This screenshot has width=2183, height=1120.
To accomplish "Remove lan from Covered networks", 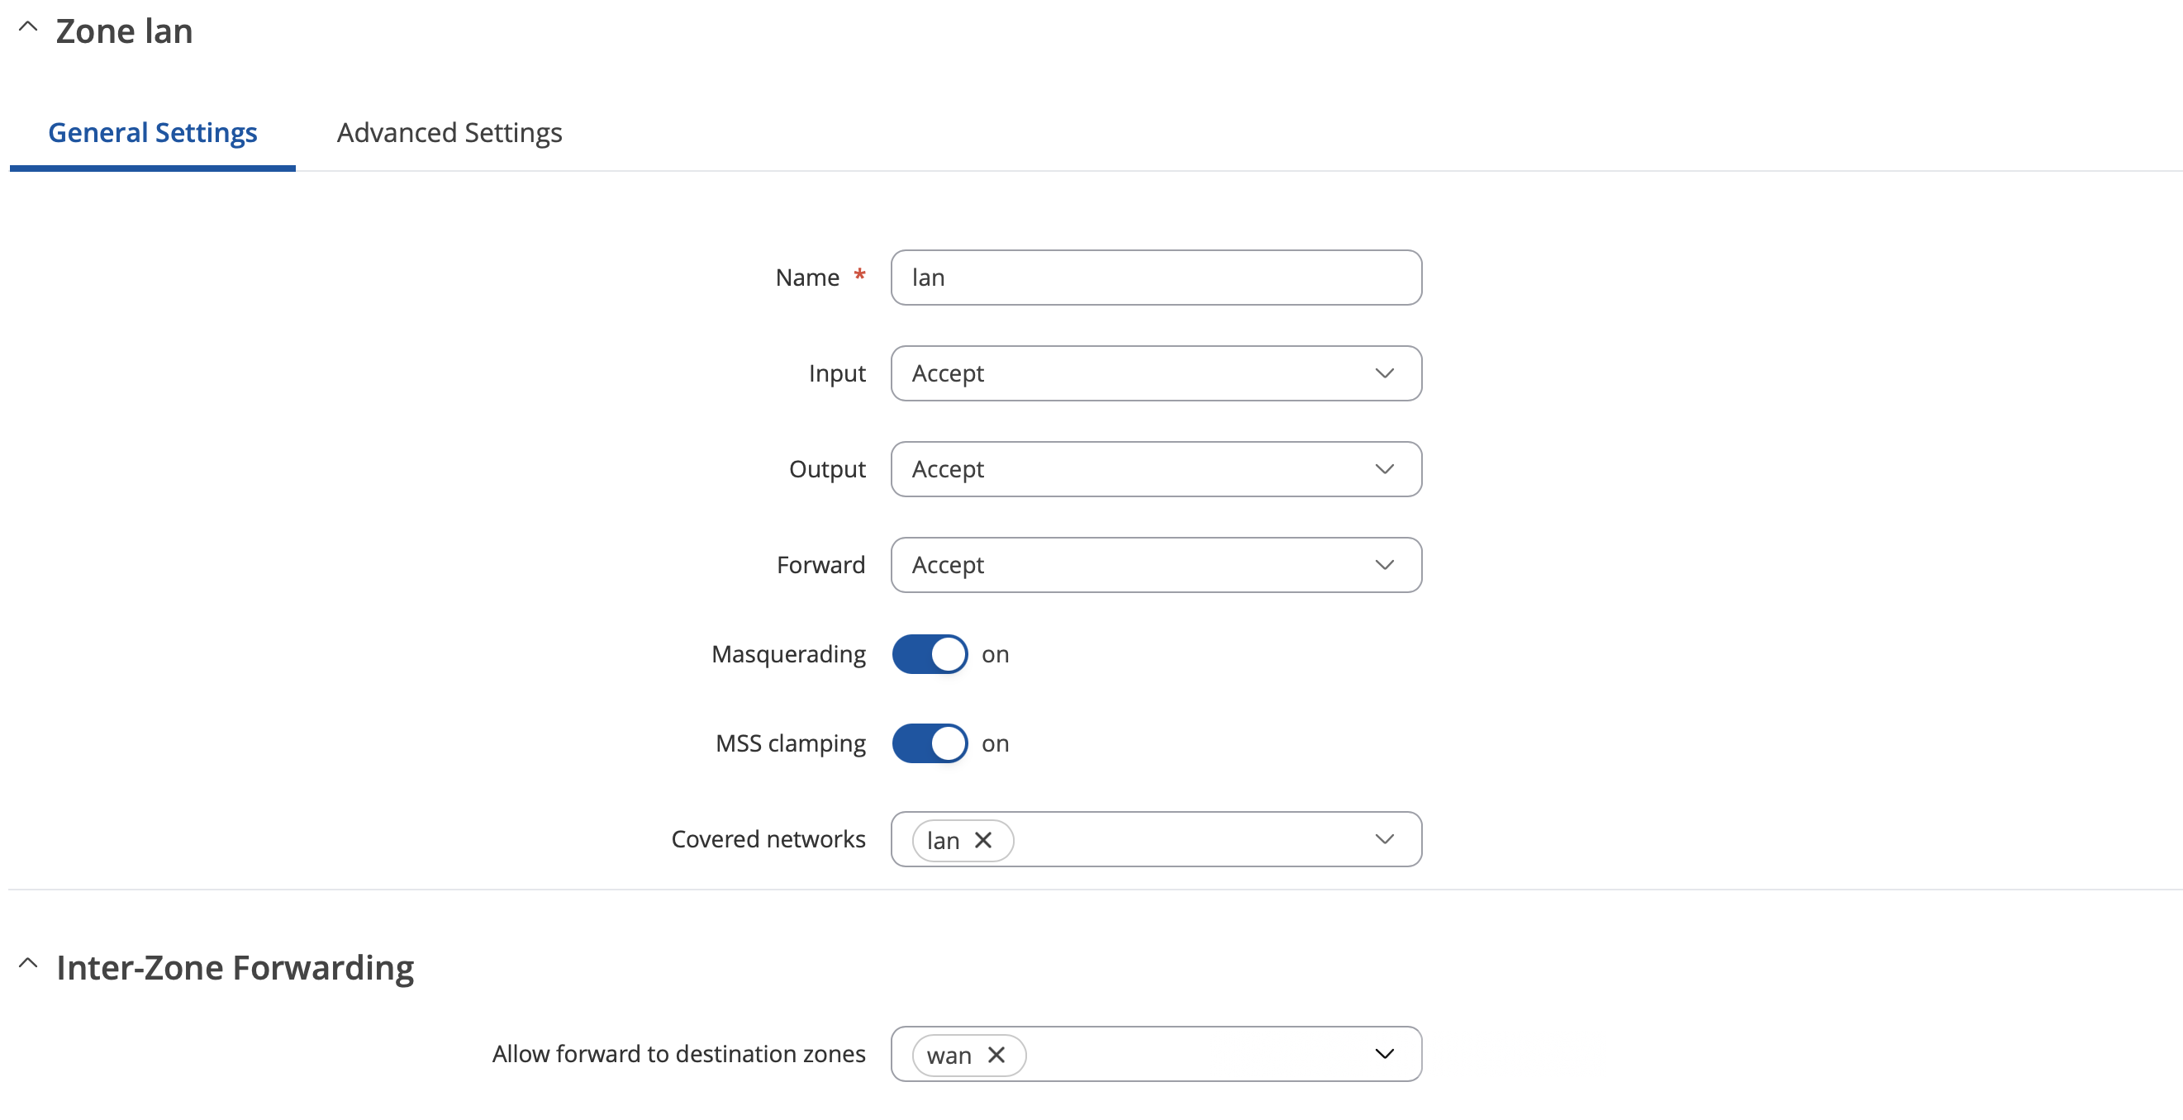I will point(983,839).
